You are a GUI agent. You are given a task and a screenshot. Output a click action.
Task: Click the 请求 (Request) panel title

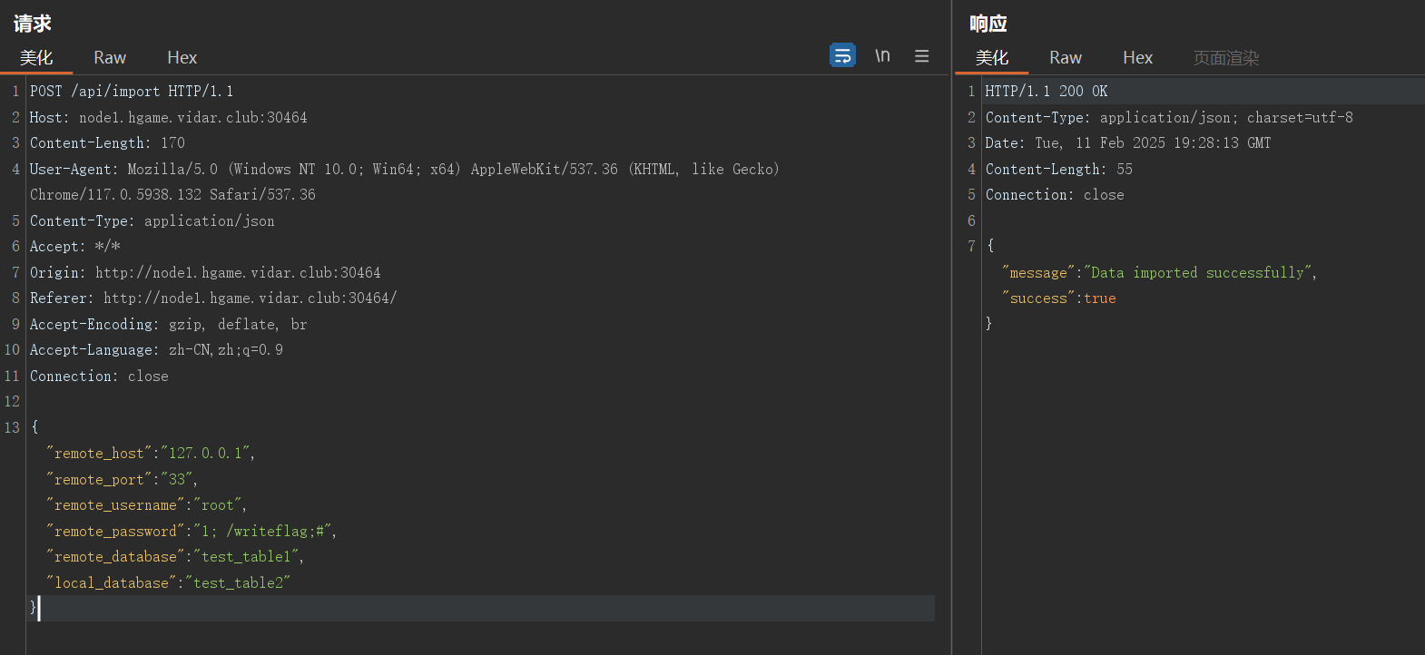[x=33, y=24]
